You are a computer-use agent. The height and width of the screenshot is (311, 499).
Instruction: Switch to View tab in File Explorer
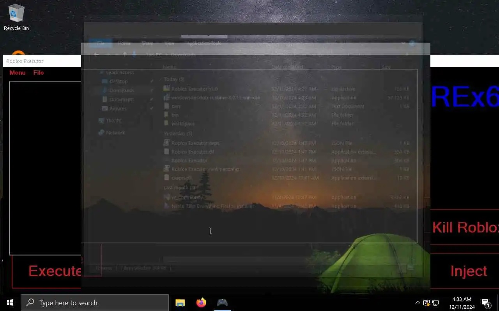(x=169, y=43)
